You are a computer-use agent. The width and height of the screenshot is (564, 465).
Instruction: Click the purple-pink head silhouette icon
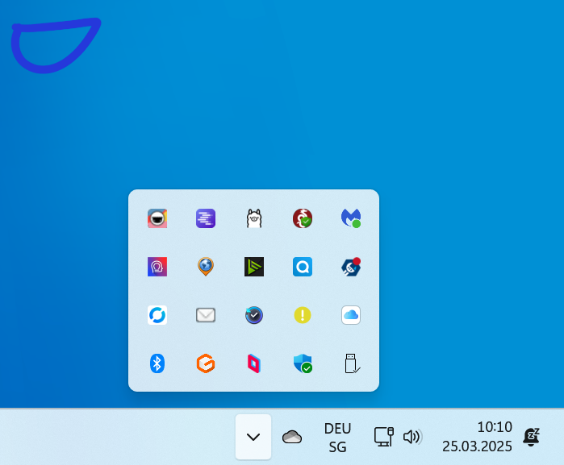coord(157,267)
